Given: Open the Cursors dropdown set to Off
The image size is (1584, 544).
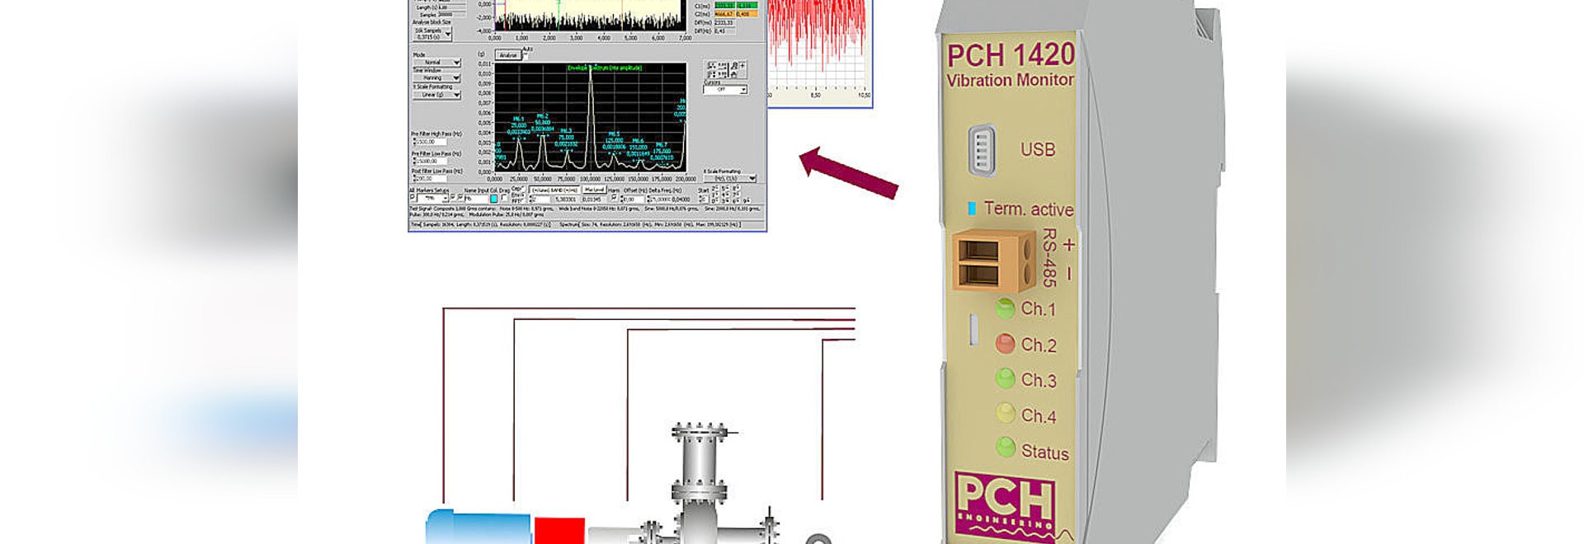Looking at the screenshot, I should 725,89.
